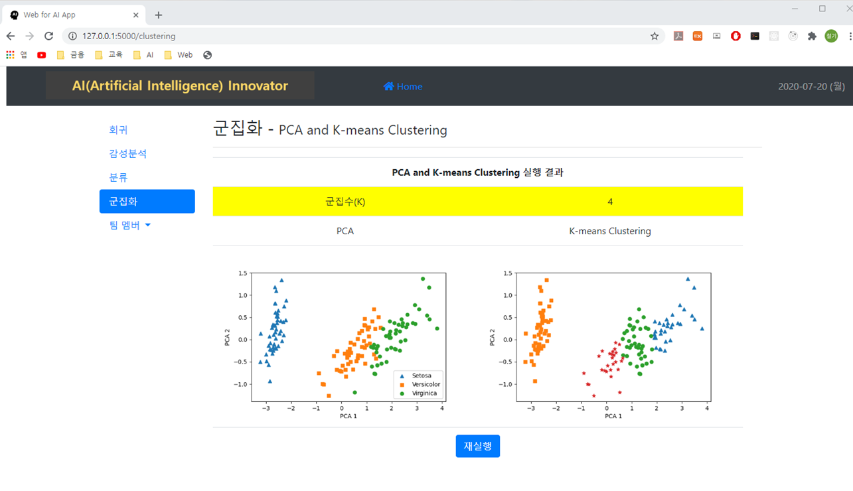This screenshot has height=491, width=853.
Task: Click the page reload icon
Action: 48,36
